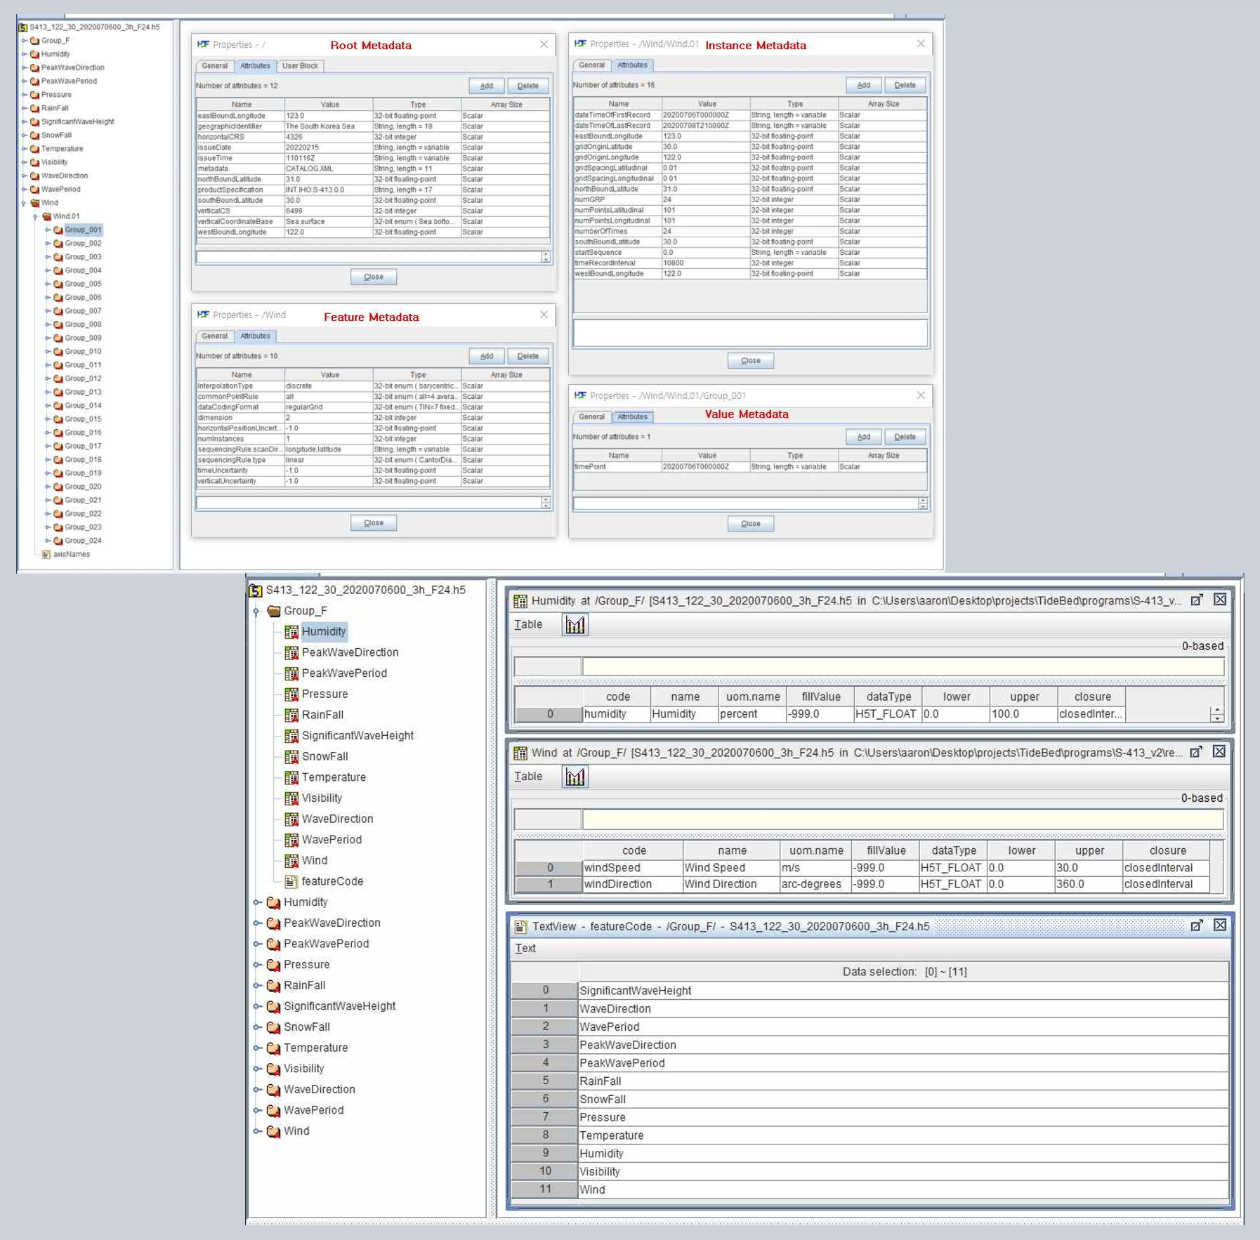Select Group_012 in upper tree
The height and width of the screenshot is (1240, 1260).
83,378
